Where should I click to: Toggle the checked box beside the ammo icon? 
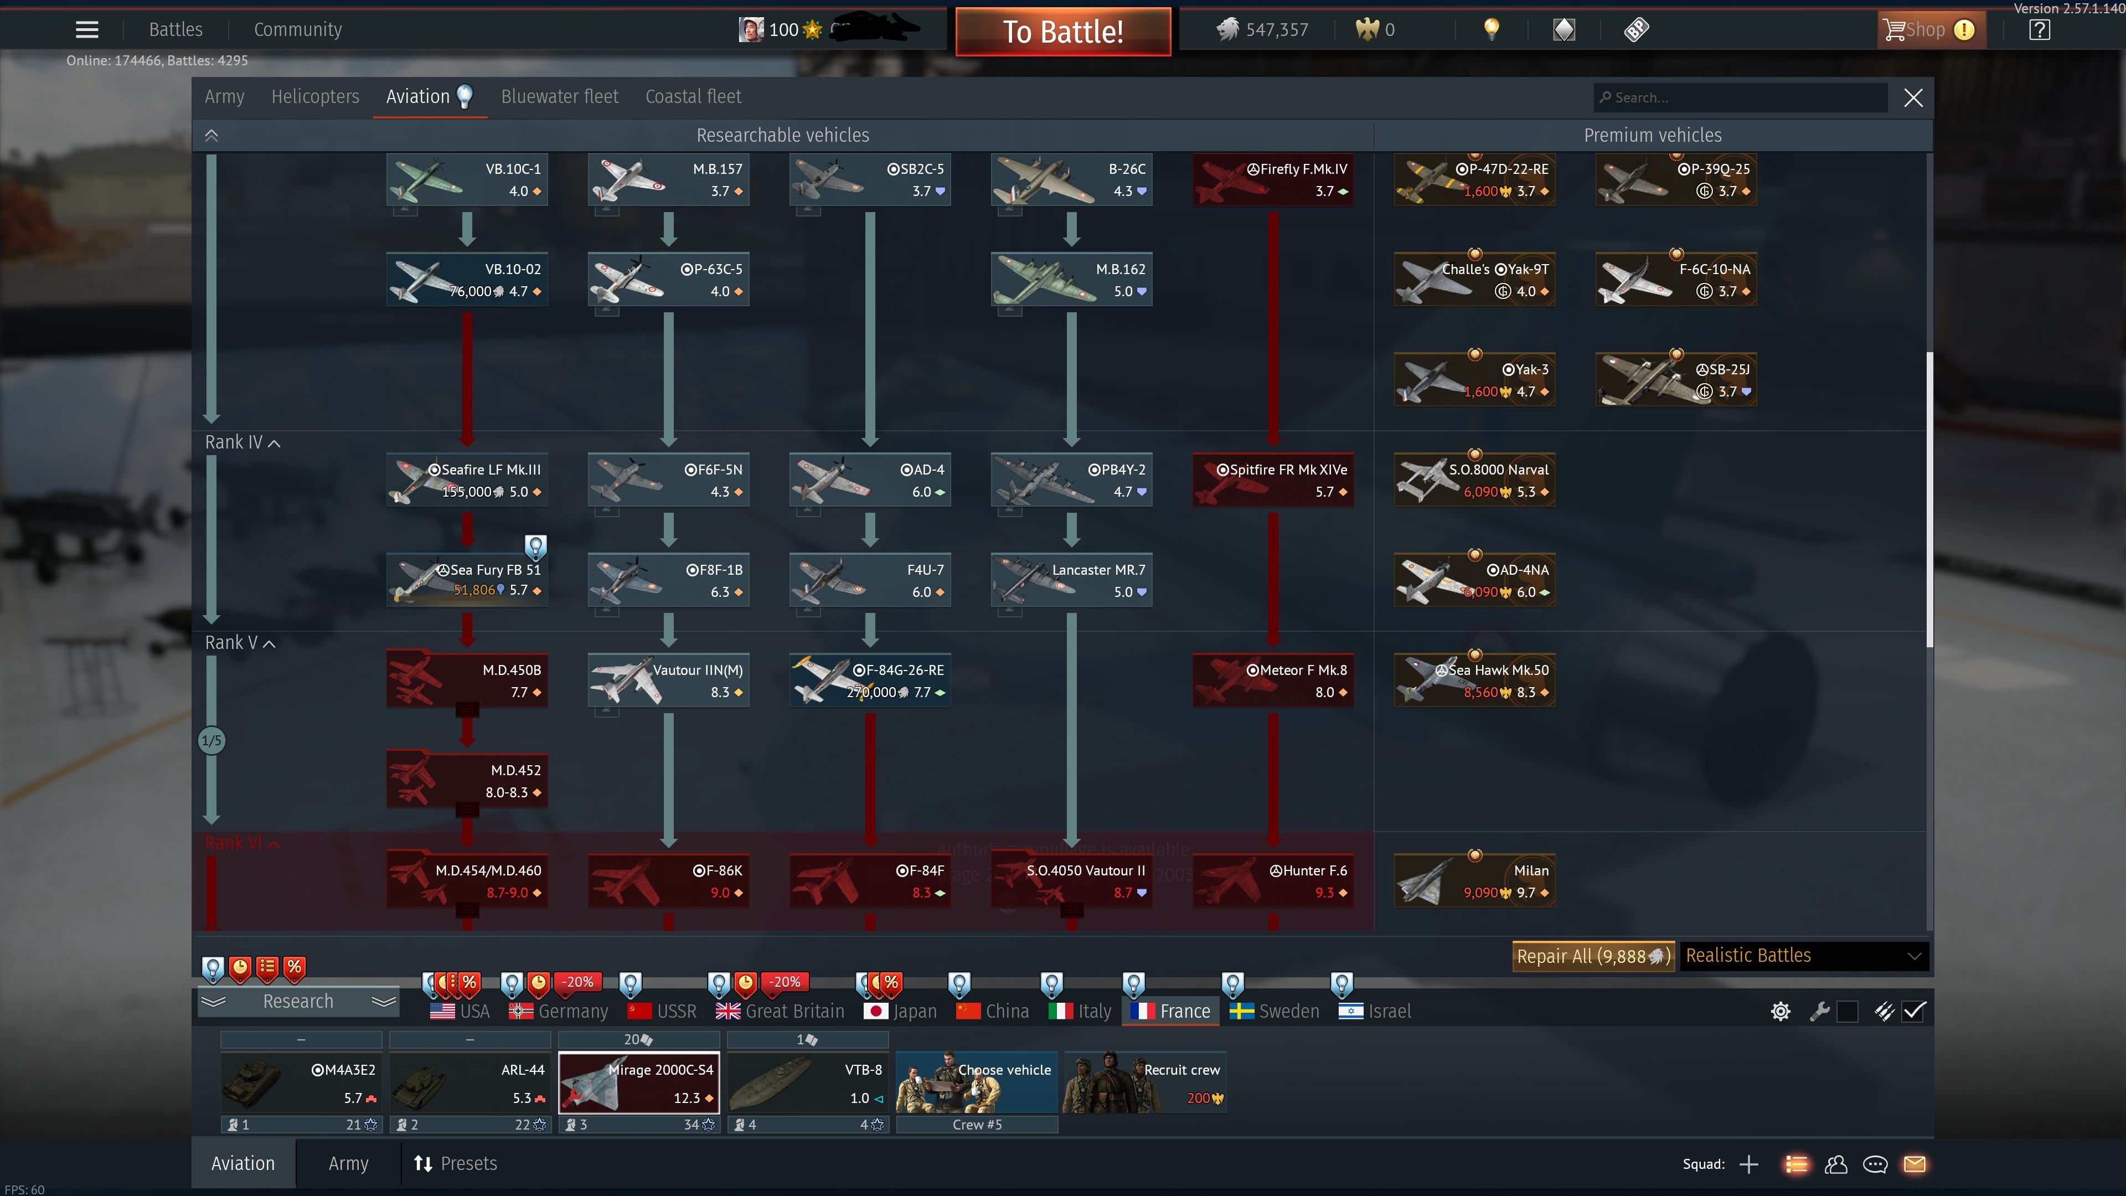point(1914,1011)
